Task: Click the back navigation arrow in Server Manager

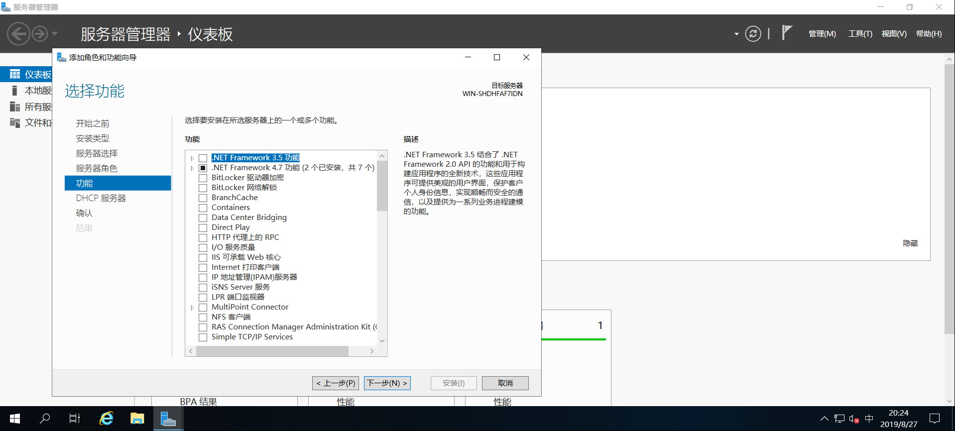Action: tap(19, 34)
